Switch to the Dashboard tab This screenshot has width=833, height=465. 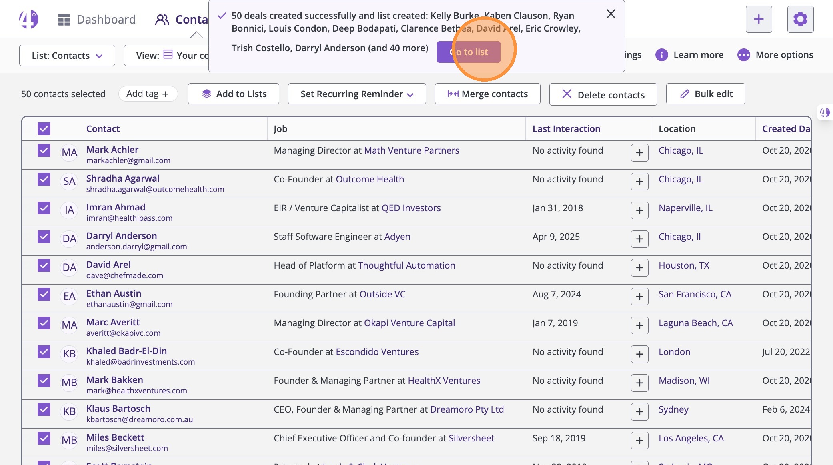click(x=97, y=19)
